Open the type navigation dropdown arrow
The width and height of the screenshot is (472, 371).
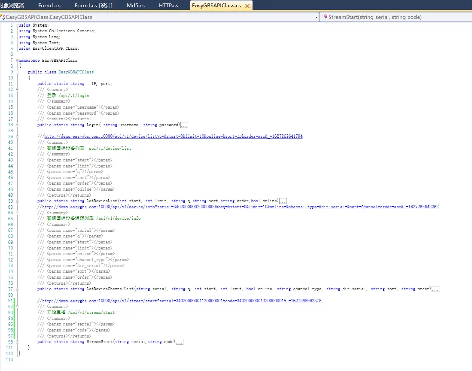tap(317, 17)
